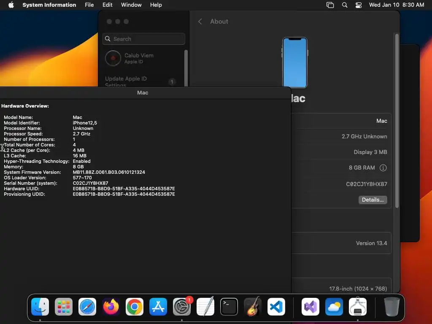432x324 pixels.
Task: Launch Visual Studio from the Dock
Action: [310, 307]
